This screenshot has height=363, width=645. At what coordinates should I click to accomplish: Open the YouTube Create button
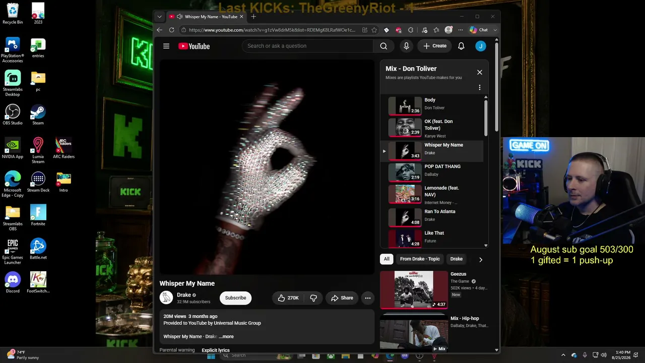[x=434, y=46]
